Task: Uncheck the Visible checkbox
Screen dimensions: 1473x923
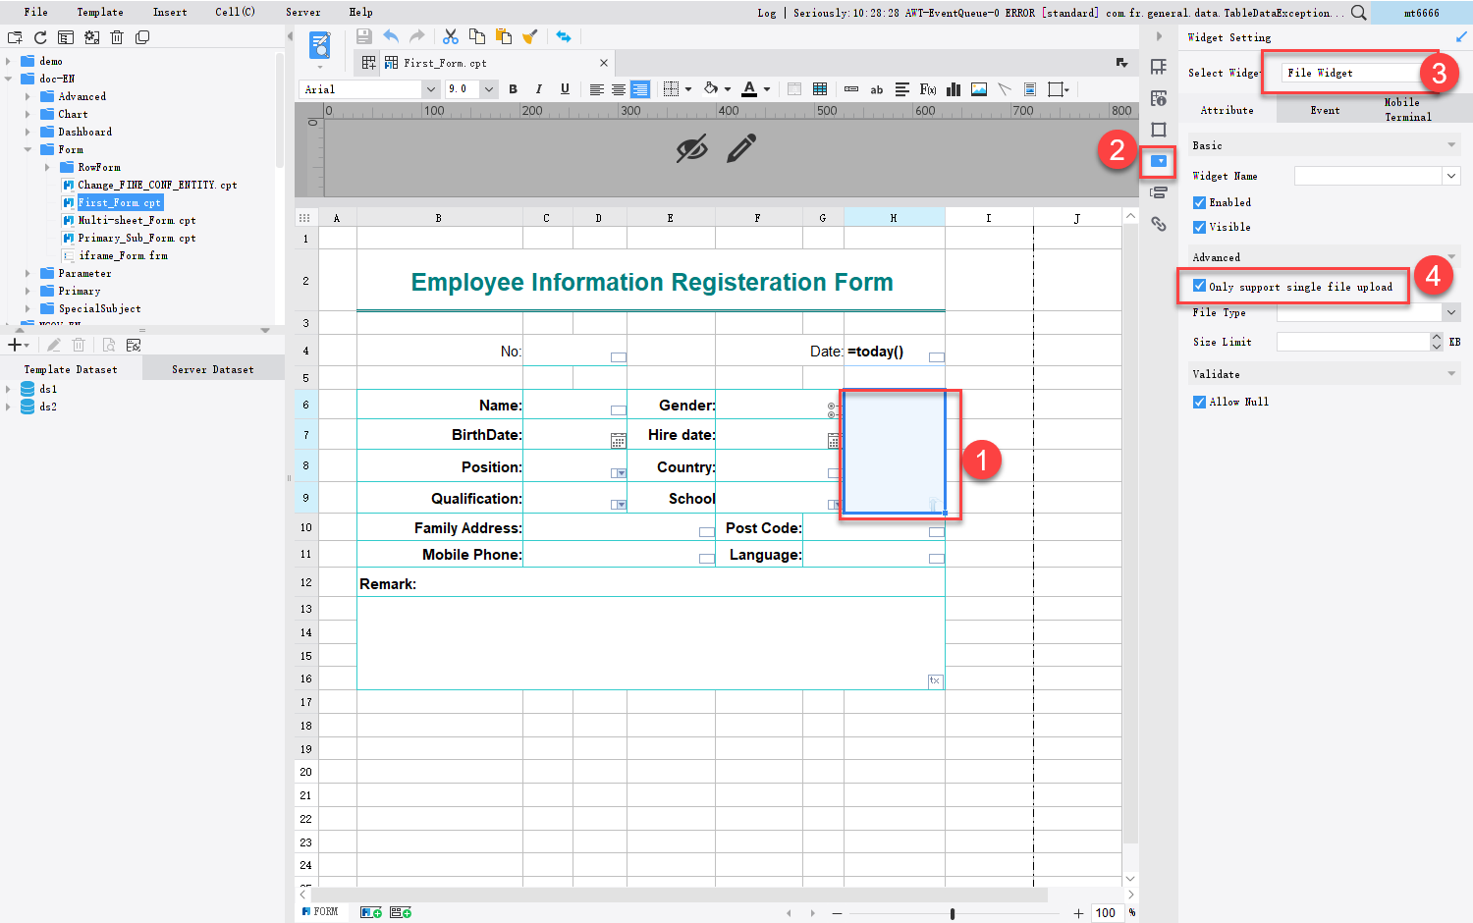Action: point(1199,227)
